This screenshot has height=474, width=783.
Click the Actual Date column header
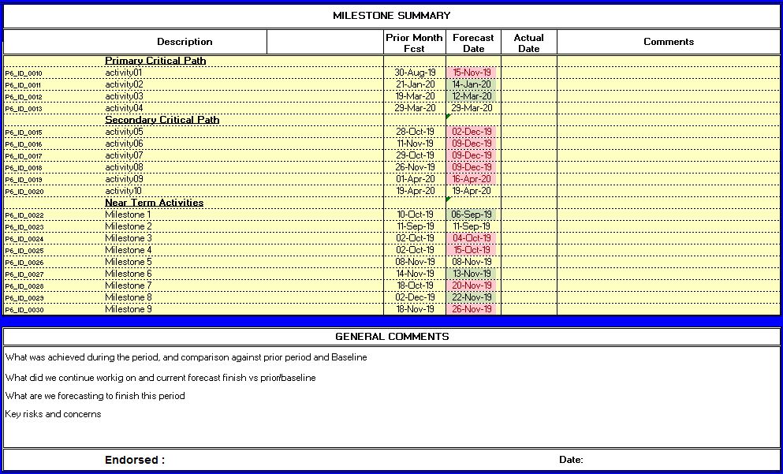(528, 41)
